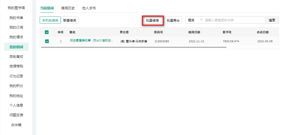The width and height of the screenshot is (281, 135).
Task: Open 个人信息 in the sidebar
Action: [16, 106]
